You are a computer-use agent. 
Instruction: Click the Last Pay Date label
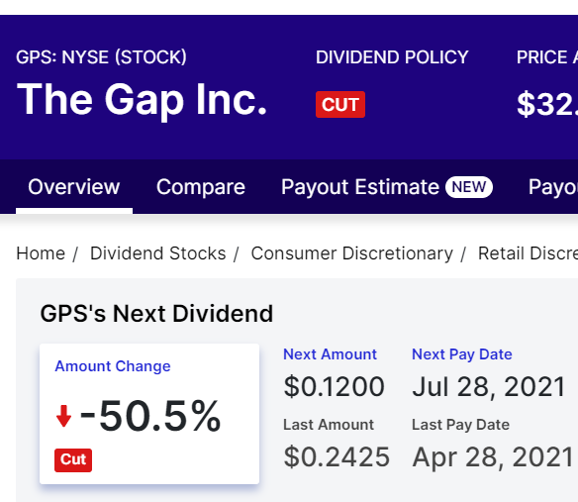(461, 425)
